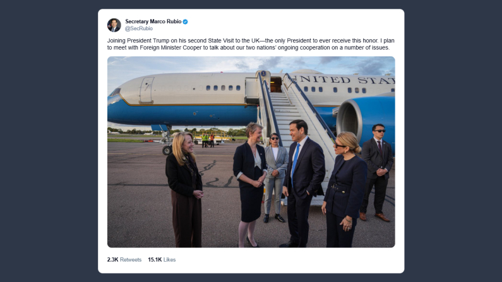Click the 15.1K like count number
The image size is (502, 282).
pyautogui.click(x=155, y=259)
